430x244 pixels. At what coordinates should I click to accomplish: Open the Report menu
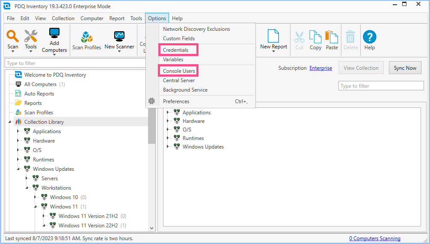pyautogui.click(x=117, y=18)
